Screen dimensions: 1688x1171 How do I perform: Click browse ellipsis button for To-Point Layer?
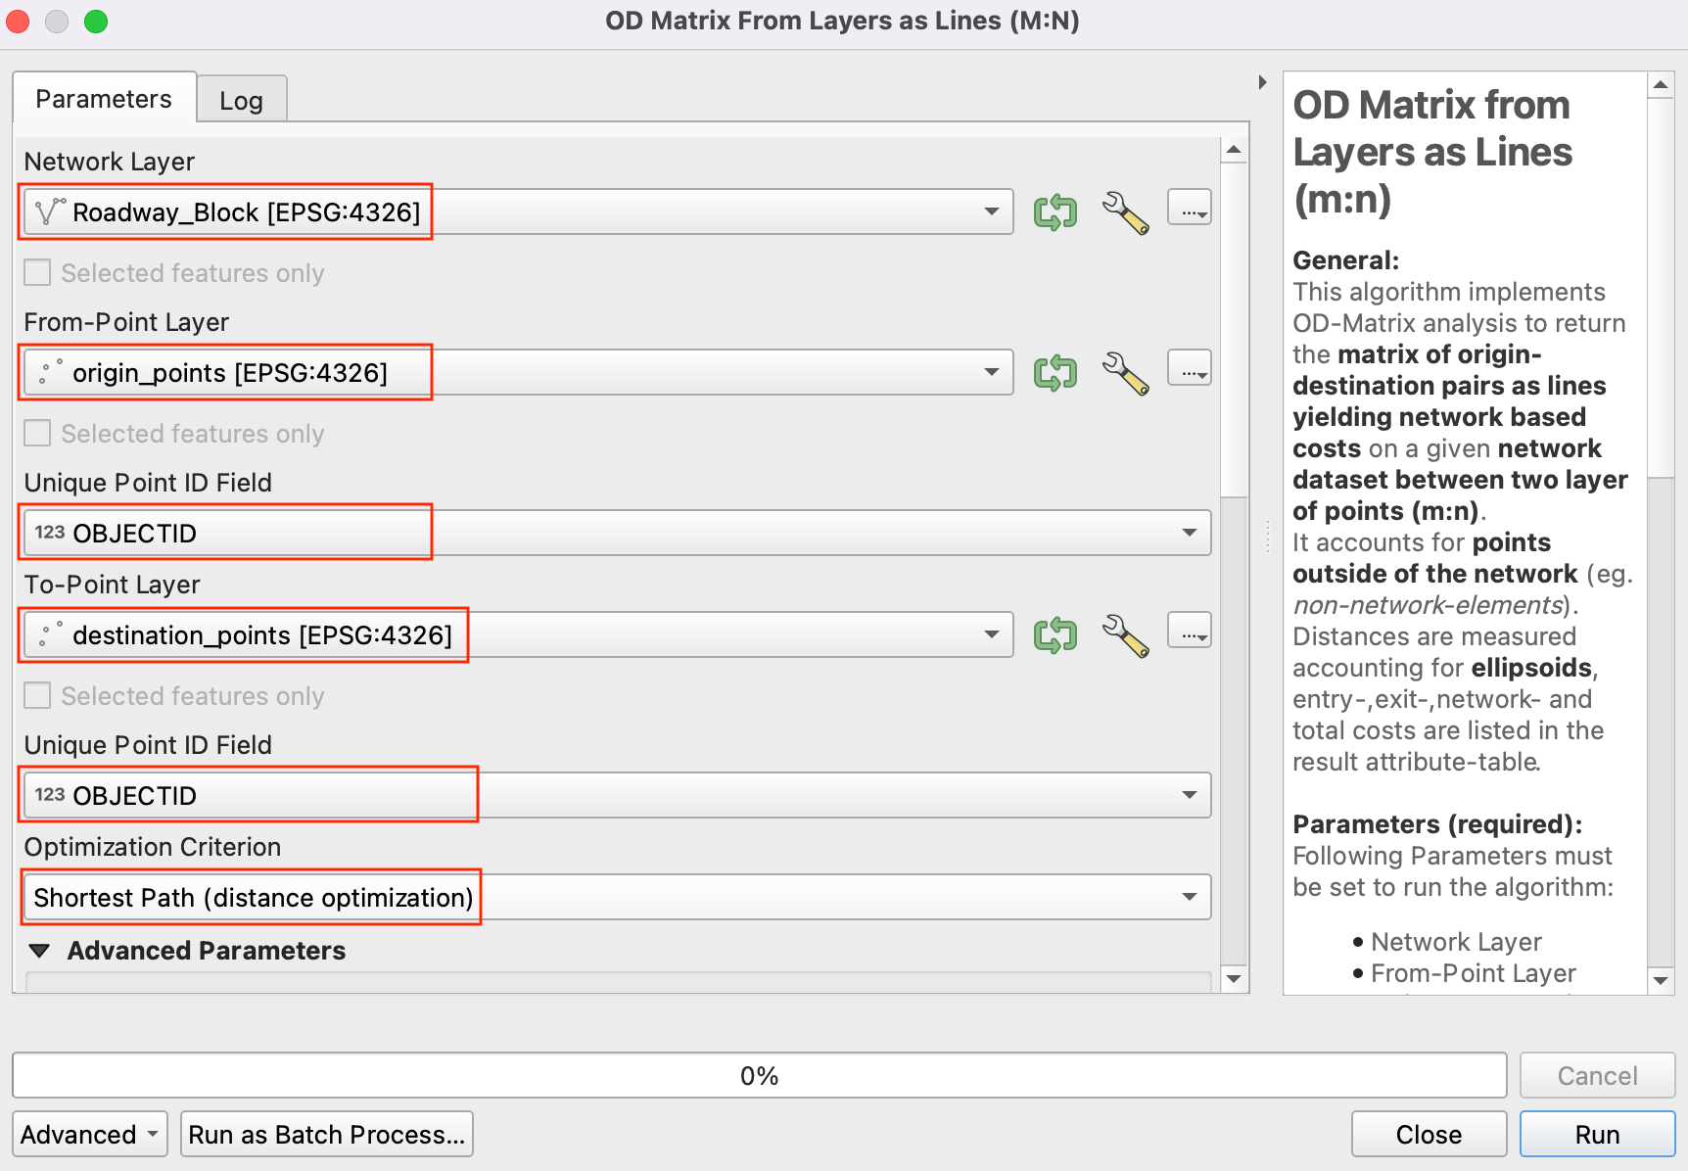click(x=1190, y=632)
